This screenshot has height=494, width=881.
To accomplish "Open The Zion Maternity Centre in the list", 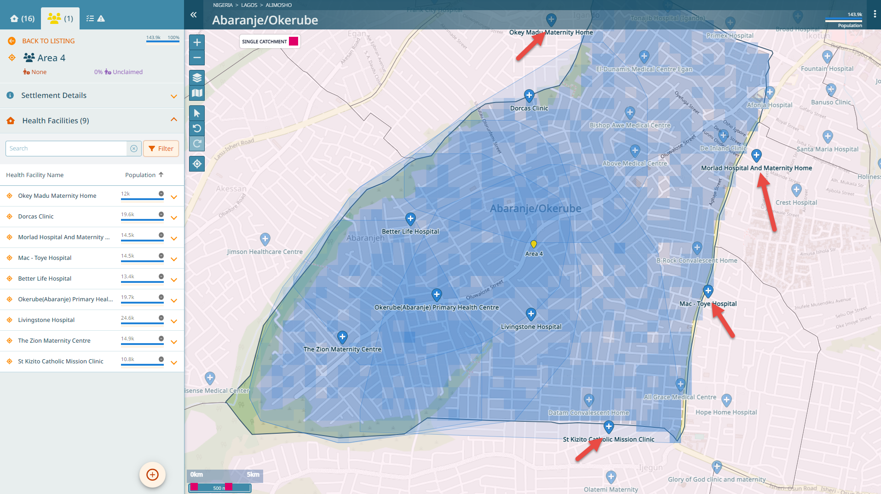I will pyautogui.click(x=54, y=341).
